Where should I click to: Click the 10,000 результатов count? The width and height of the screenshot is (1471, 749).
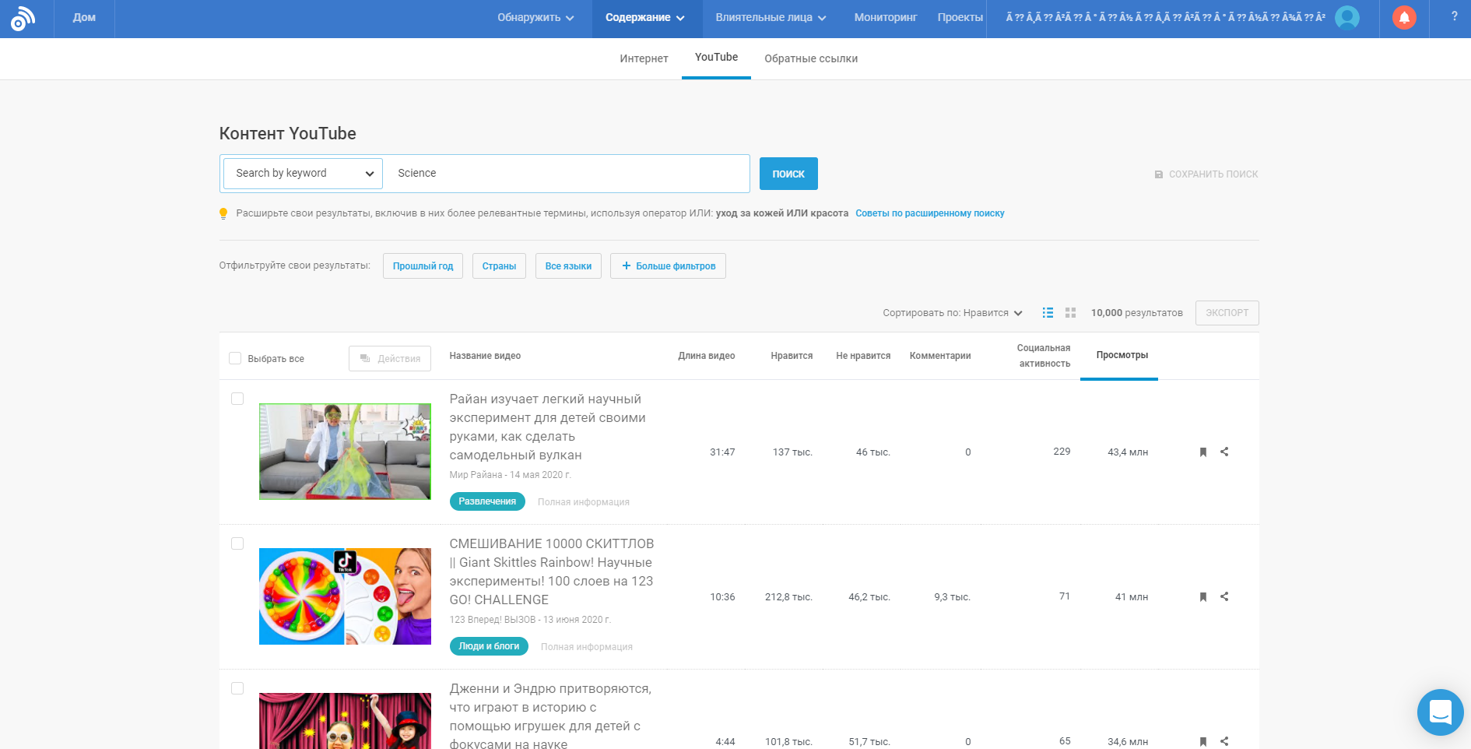[1136, 313]
